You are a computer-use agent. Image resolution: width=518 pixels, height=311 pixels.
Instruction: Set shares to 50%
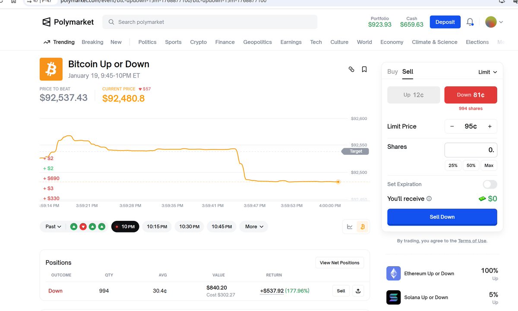tap(471, 166)
